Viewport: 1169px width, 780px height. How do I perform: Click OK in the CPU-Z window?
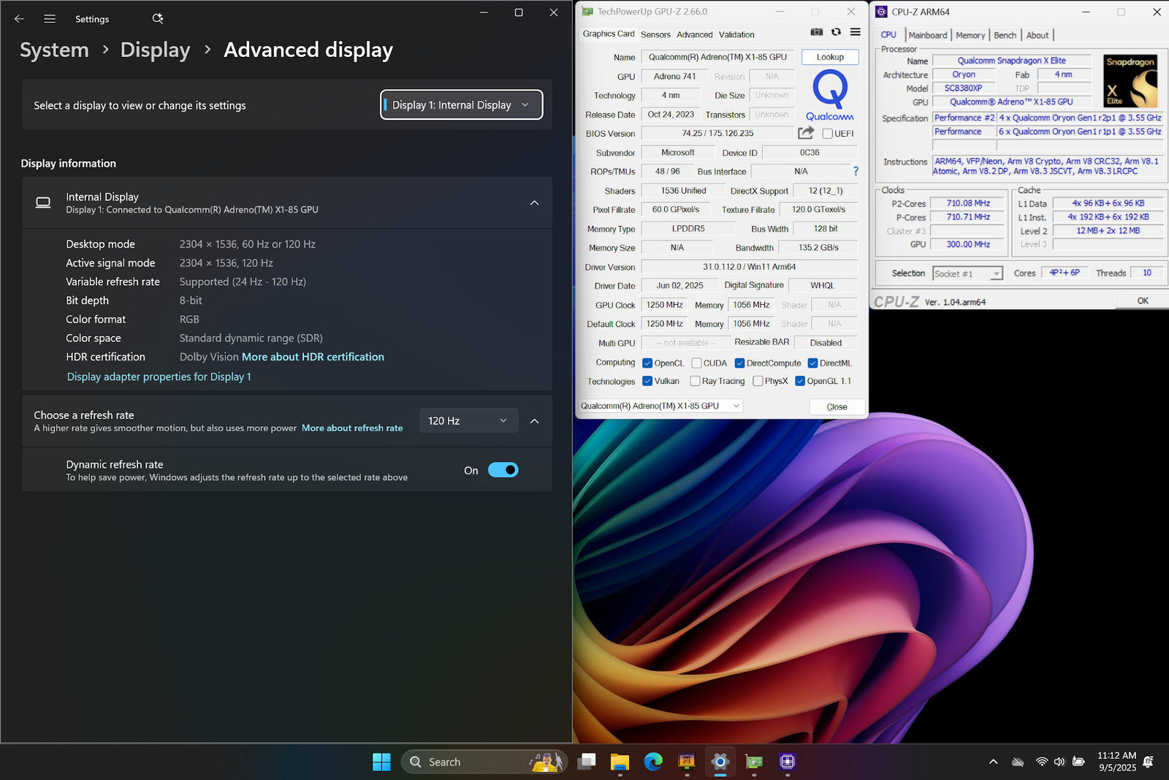tap(1142, 300)
